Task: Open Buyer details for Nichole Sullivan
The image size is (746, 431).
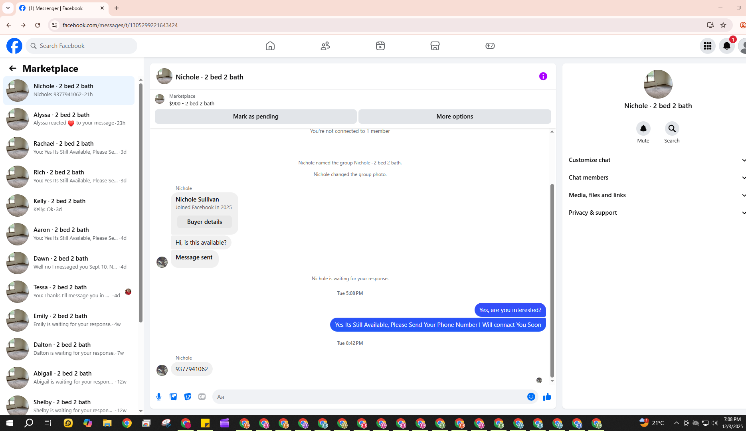Action: click(204, 222)
